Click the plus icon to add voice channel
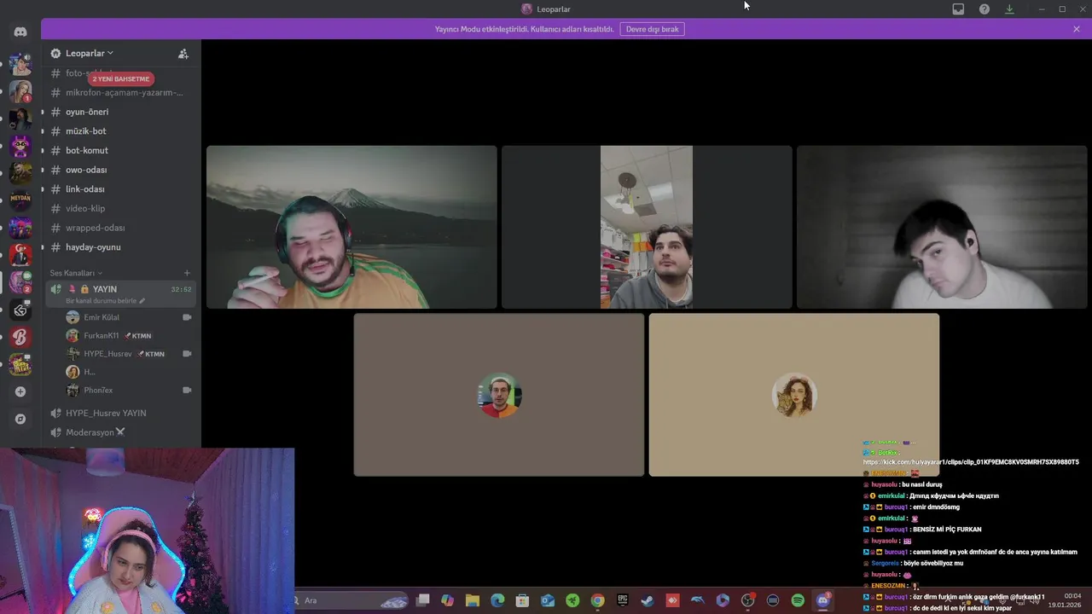This screenshot has height=614, width=1092. [187, 273]
